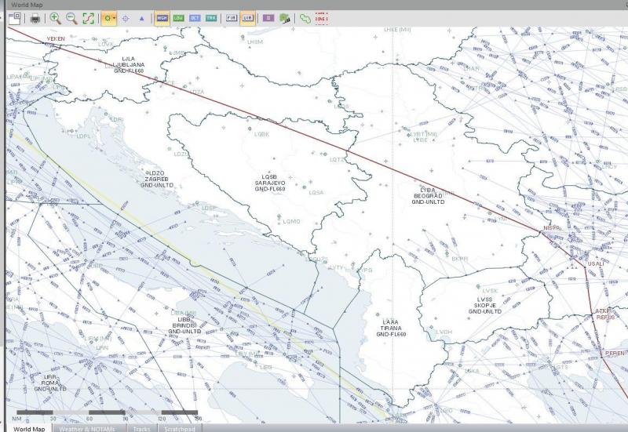628x432 pixels.
Task: Open the map settings dropdown arrow
Action: (115, 18)
